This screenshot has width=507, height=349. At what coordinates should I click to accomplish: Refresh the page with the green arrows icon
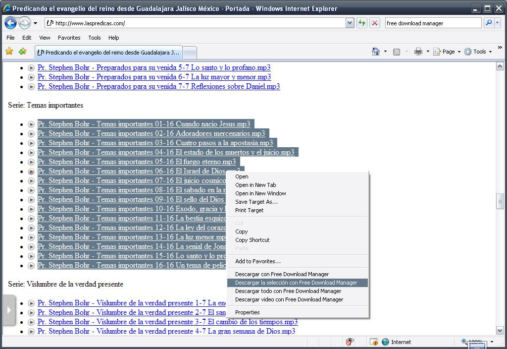click(362, 23)
